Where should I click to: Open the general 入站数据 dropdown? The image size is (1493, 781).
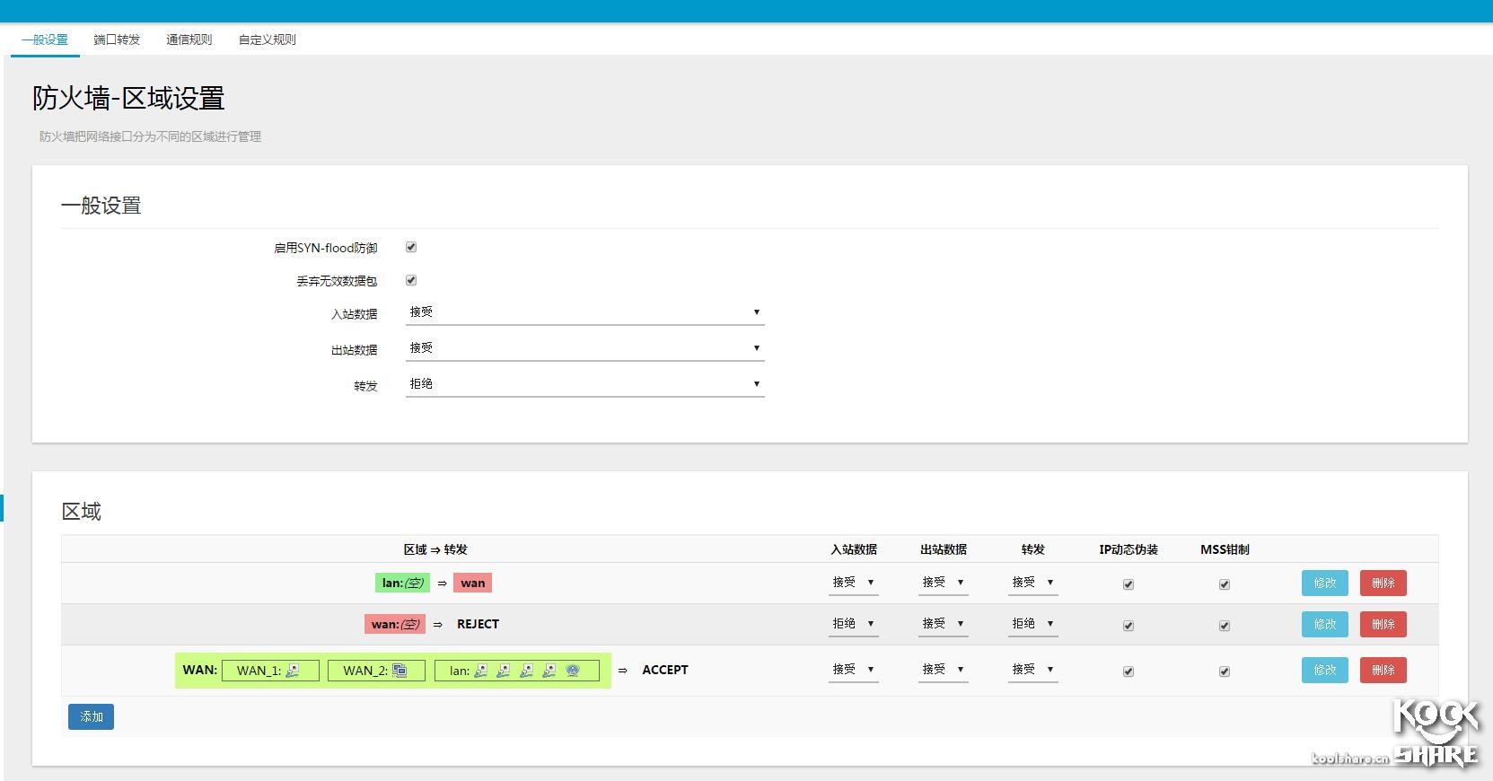pos(584,312)
